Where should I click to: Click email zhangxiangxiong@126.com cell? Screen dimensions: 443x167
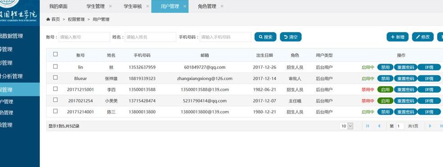205,79
